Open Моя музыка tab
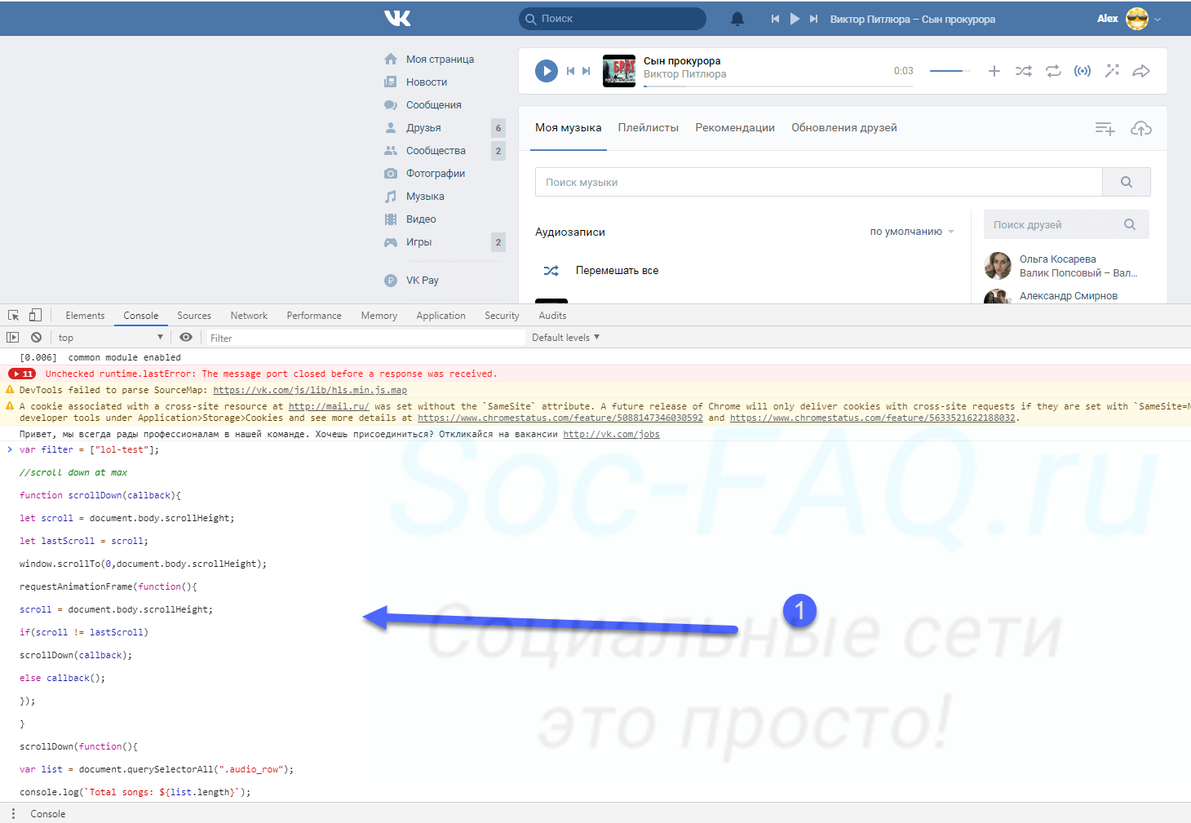Screen dimensions: 1191x823 [x=569, y=128]
